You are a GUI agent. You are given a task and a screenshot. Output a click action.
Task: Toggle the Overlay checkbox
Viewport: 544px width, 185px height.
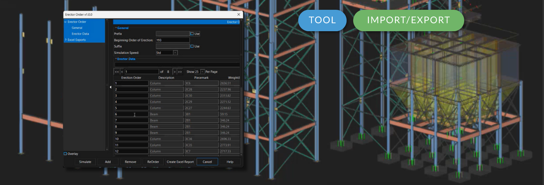pyautogui.click(x=66, y=154)
